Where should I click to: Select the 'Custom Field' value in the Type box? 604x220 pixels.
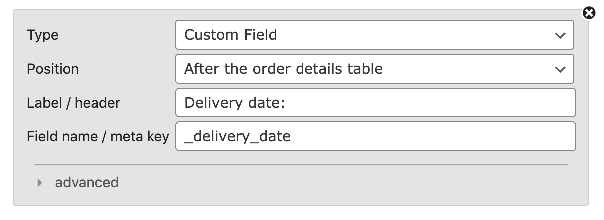point(231,35)
